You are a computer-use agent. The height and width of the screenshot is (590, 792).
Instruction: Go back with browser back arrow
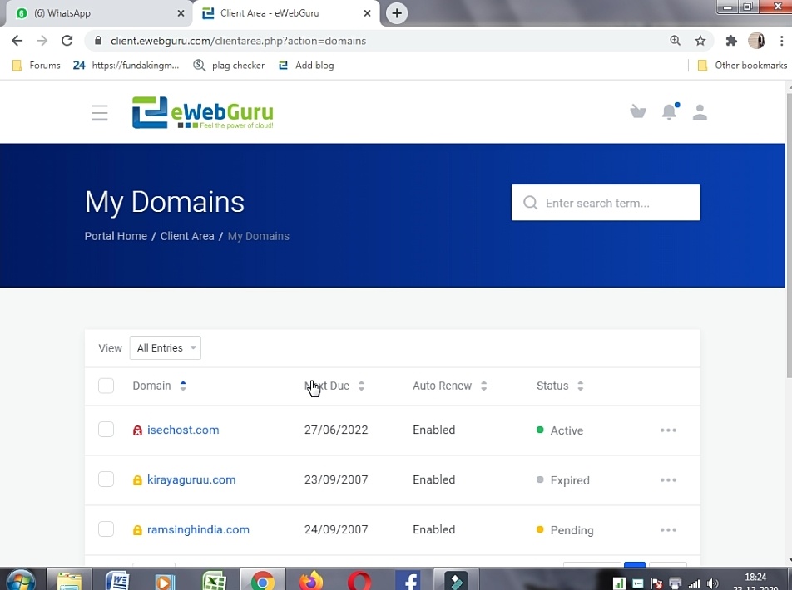pos(17,41)
